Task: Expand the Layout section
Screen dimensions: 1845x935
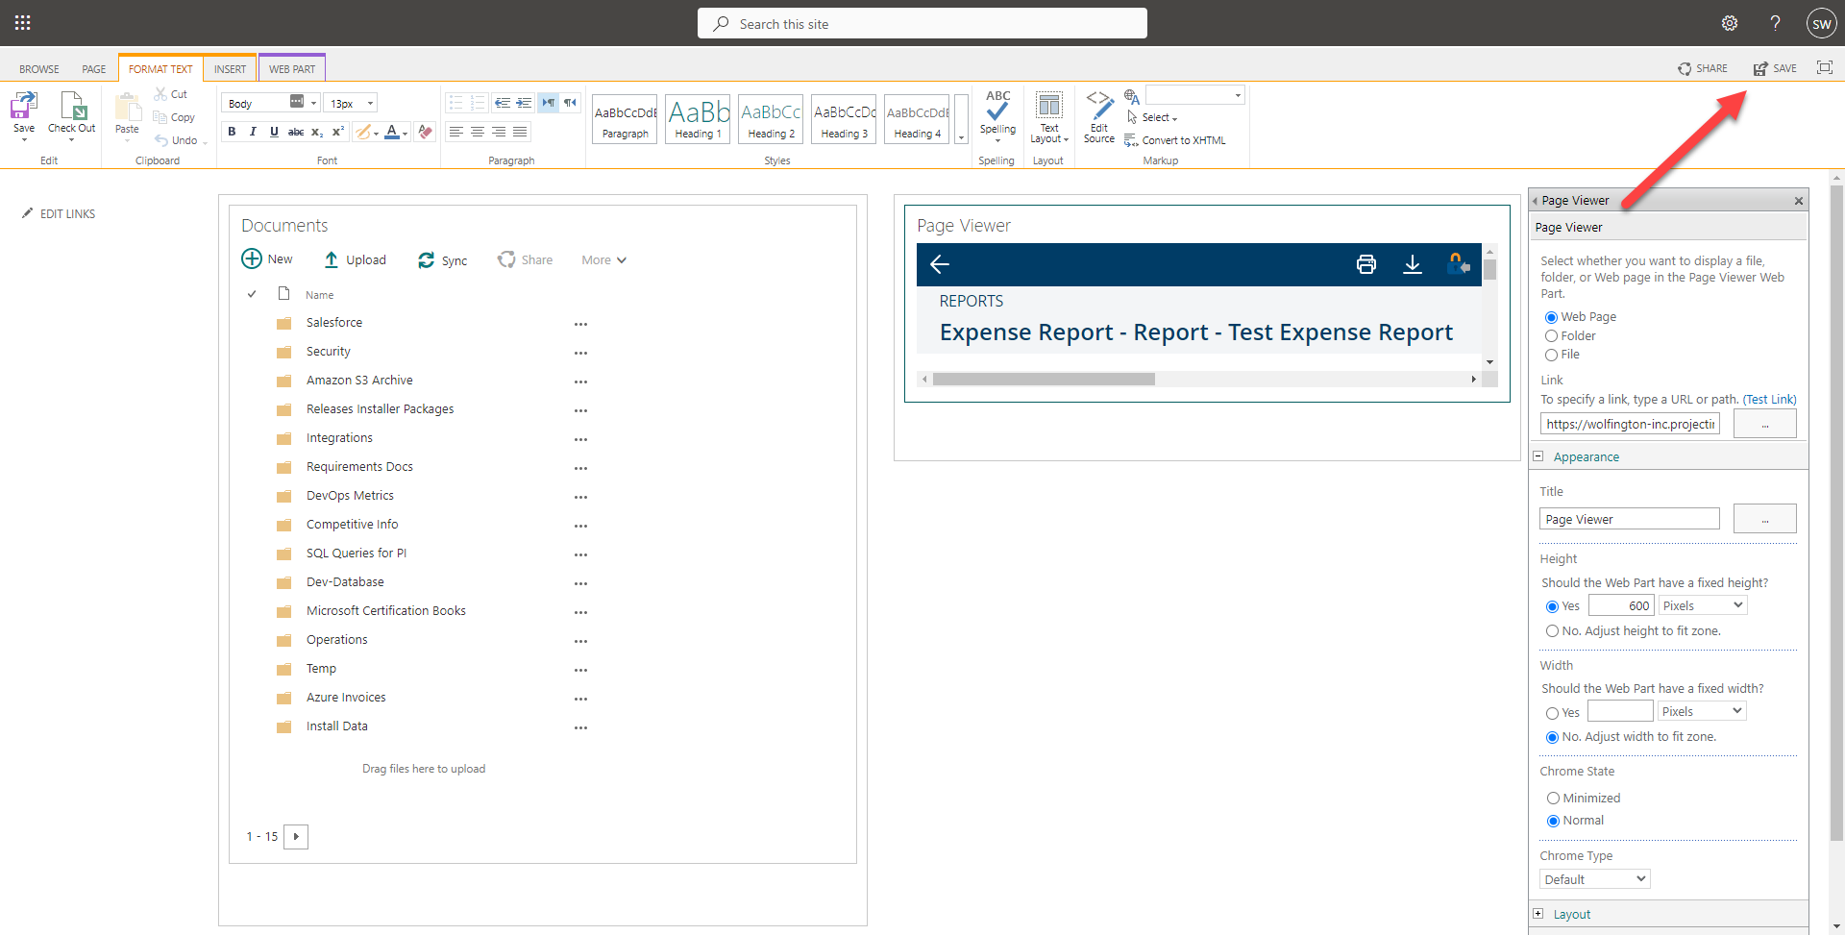Action: pyautogui.click(x=1538, y=914)
